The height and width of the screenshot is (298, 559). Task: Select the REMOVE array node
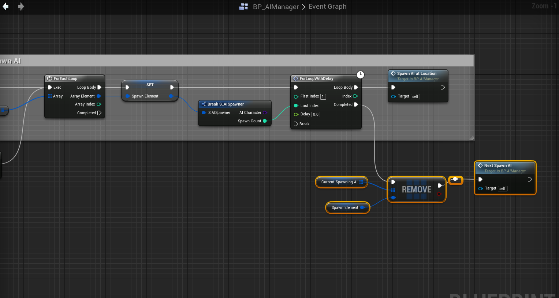pyautogui.click(x=416, y=190)
